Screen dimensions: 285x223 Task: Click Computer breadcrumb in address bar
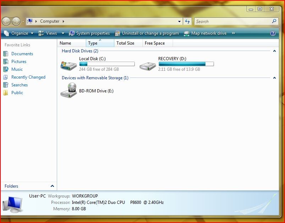click(50, 21)
